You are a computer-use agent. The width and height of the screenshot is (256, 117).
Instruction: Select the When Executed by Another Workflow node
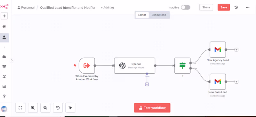(87, 66)
